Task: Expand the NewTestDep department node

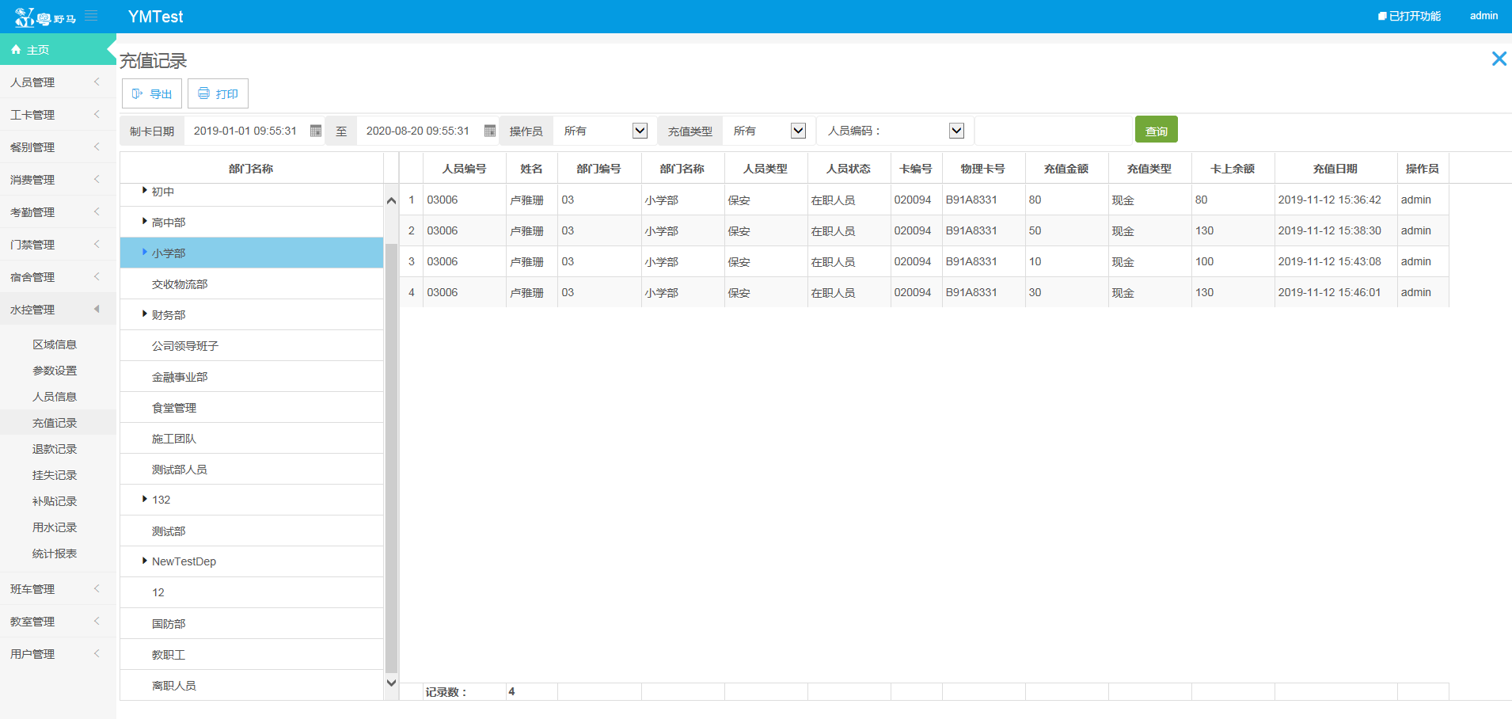Action: (x=144, y=561)
